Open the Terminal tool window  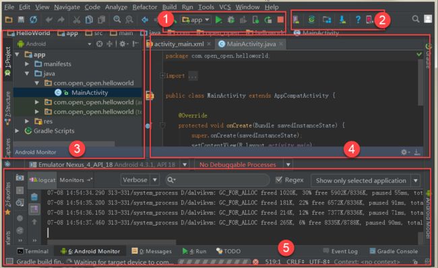click(33, 251)
